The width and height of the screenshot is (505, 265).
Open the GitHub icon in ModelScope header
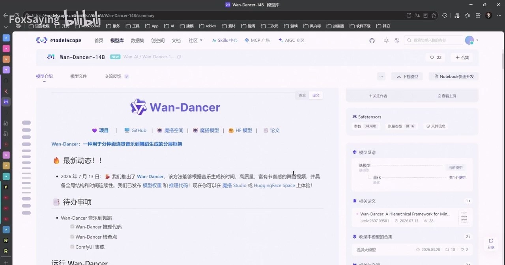[372, 41]
